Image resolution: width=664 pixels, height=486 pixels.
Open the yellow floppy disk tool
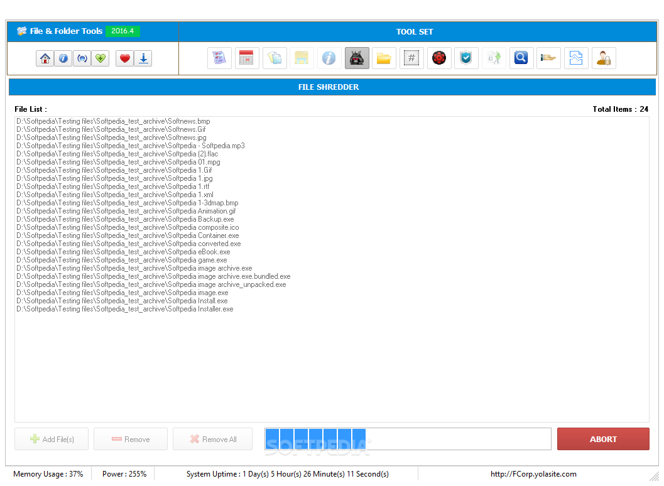[302, 58]
